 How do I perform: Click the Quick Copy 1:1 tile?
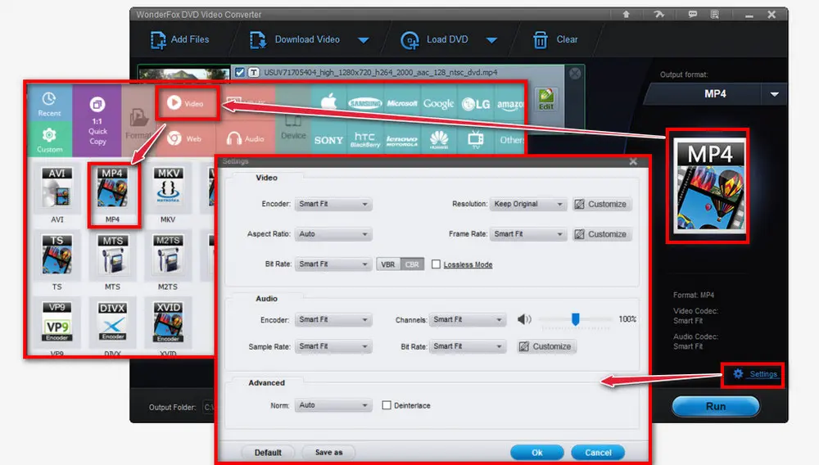click(x=97, y=120)
